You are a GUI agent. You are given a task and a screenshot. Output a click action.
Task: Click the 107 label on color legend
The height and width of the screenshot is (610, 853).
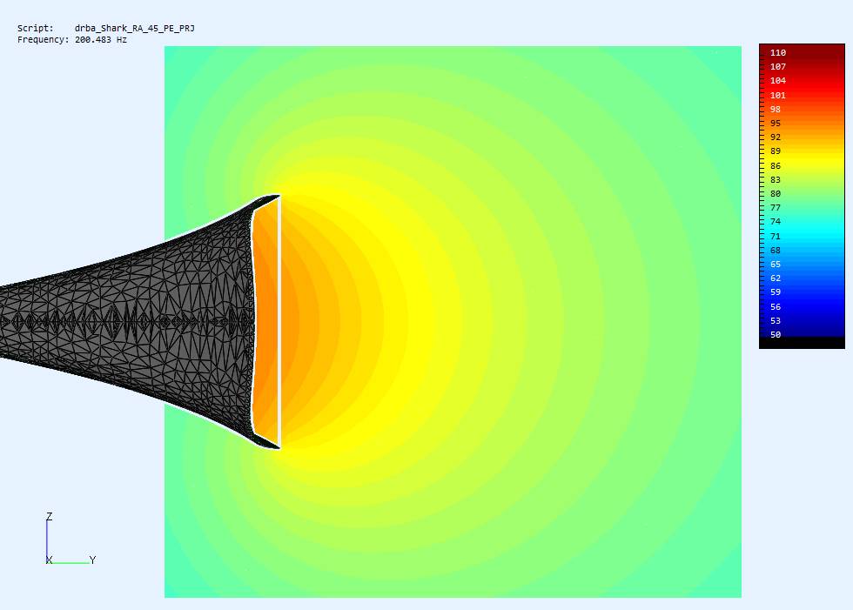pyautogui.click(x=778, y=66)
